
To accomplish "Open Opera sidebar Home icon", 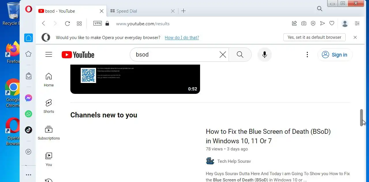I will [x=29, y=38].
